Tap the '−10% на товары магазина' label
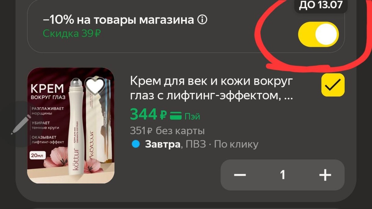 118,20
